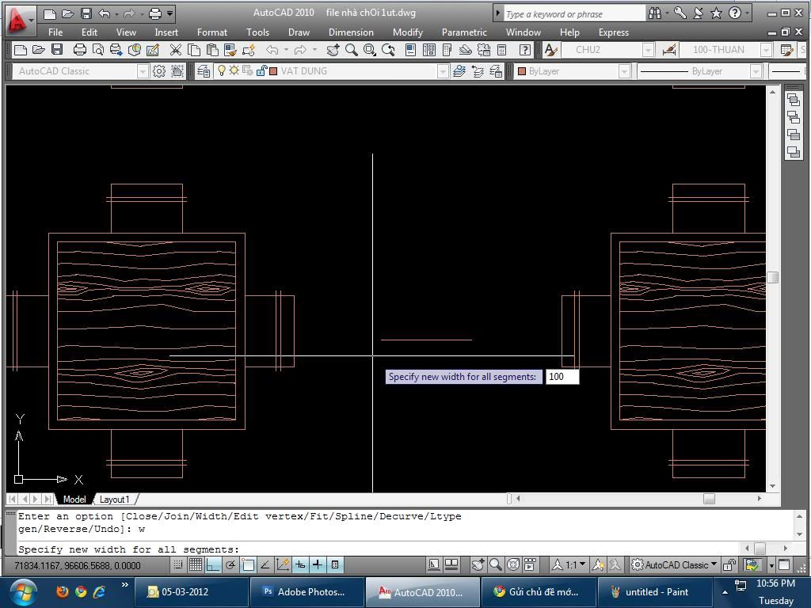Switch to untitled - Paint taskbar button
The width and height of the screenshot is (811, 608).
click(654, 592)
